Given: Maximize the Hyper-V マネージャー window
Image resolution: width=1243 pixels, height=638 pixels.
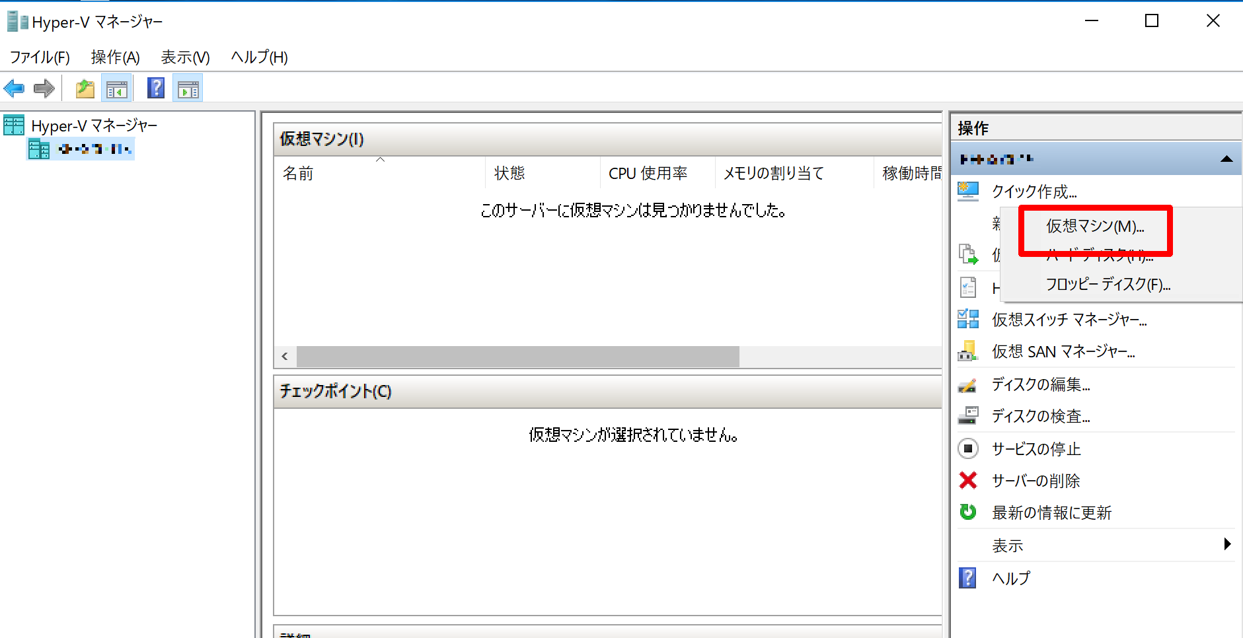Looking at the screenshot, I should [1152, 21].
